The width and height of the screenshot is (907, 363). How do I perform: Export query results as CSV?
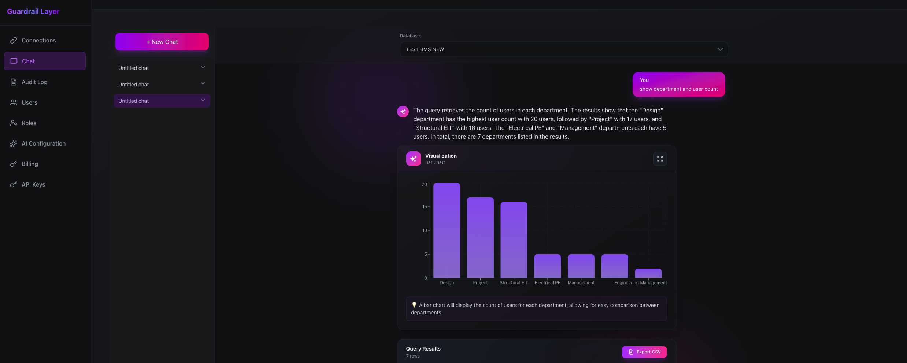(644, 352)
